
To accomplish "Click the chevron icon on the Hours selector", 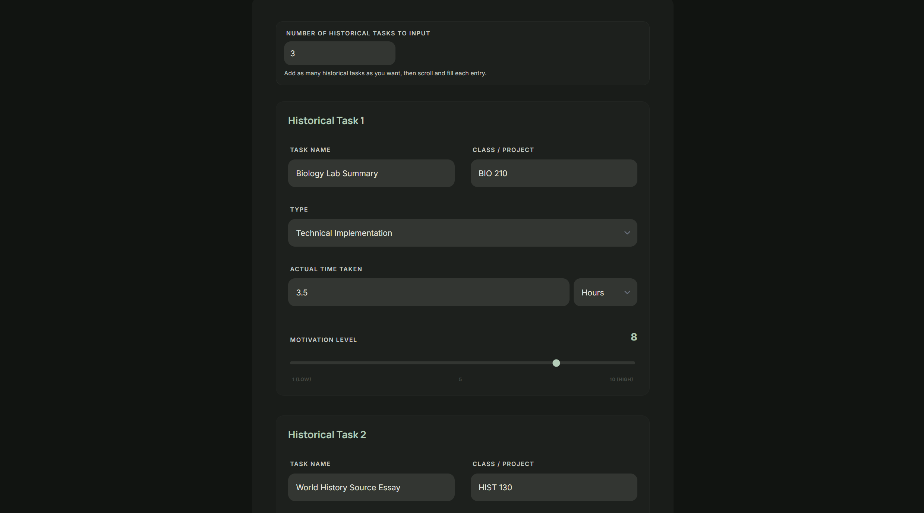I will click(627, 292).
